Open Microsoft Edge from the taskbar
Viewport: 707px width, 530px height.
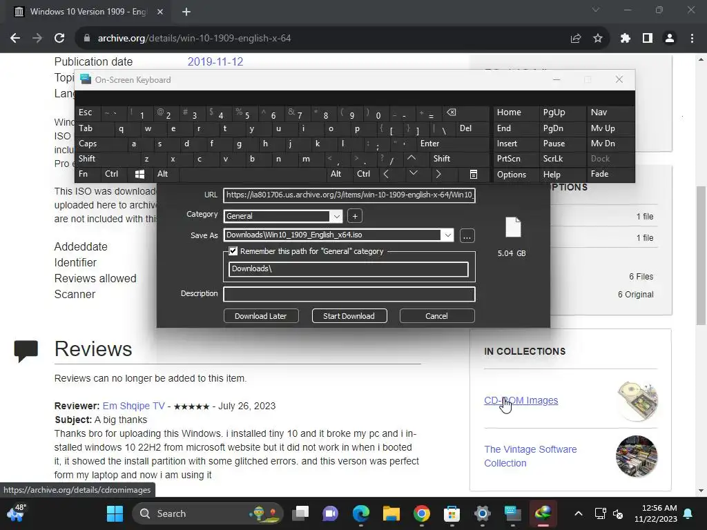click(360, 513)
